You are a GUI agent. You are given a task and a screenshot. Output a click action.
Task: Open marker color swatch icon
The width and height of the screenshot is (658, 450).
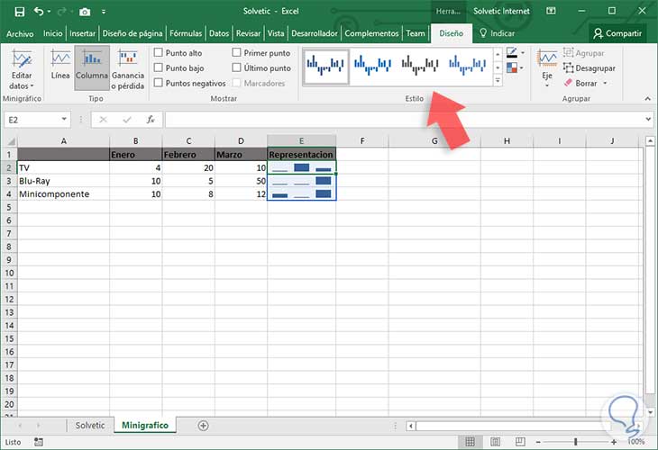(512, 67)
